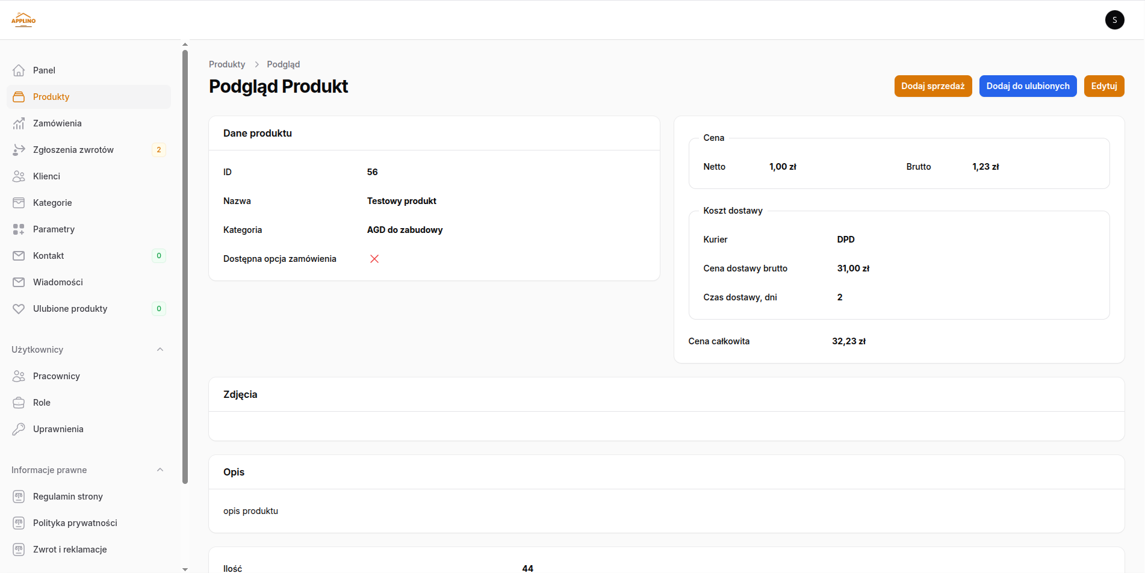The width and height of the screenshot is (1145, 573).
Task: Navigate to Produkty breadcrumb link
Action: click(227, 64)
